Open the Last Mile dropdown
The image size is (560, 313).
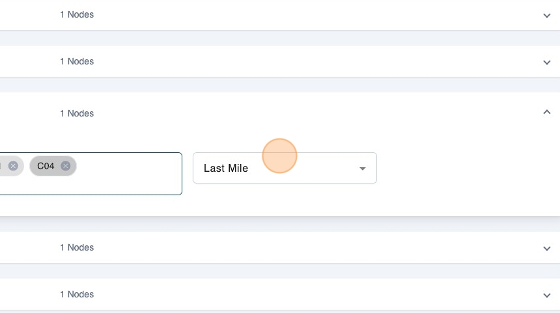285,168
